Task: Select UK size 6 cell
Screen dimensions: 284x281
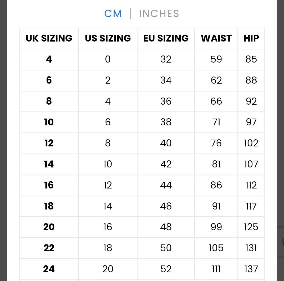Action: tap(49, 80)
